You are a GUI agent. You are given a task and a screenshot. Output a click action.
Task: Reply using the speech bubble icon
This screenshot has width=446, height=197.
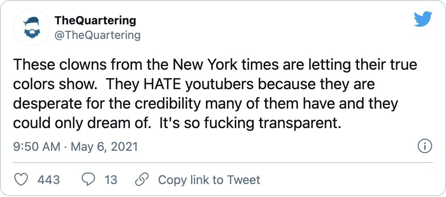[x=88, y=180]
